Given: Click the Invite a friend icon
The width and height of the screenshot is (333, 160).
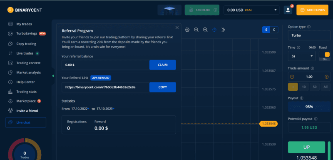Looking at the screenshot, I should [10, 111].
